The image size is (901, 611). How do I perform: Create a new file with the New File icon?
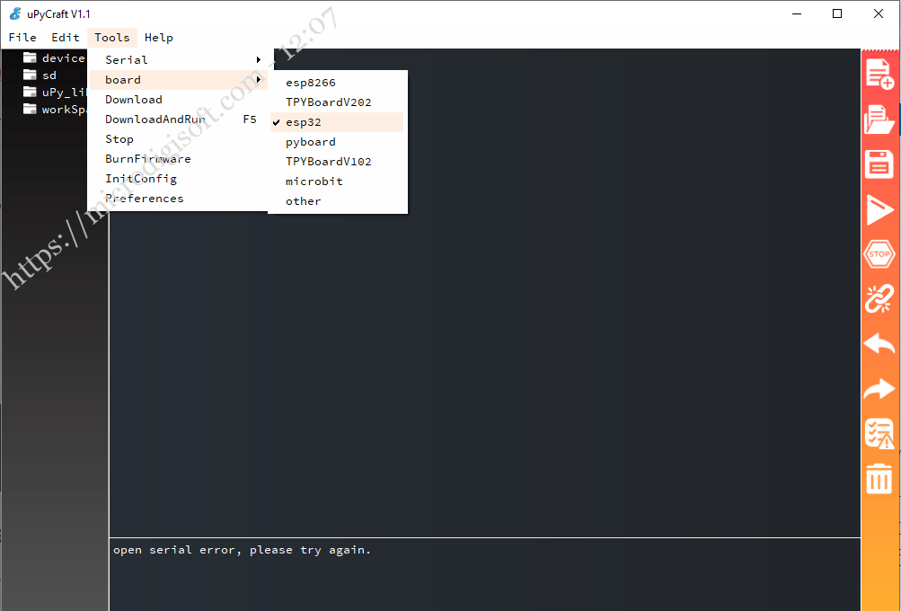879,75
